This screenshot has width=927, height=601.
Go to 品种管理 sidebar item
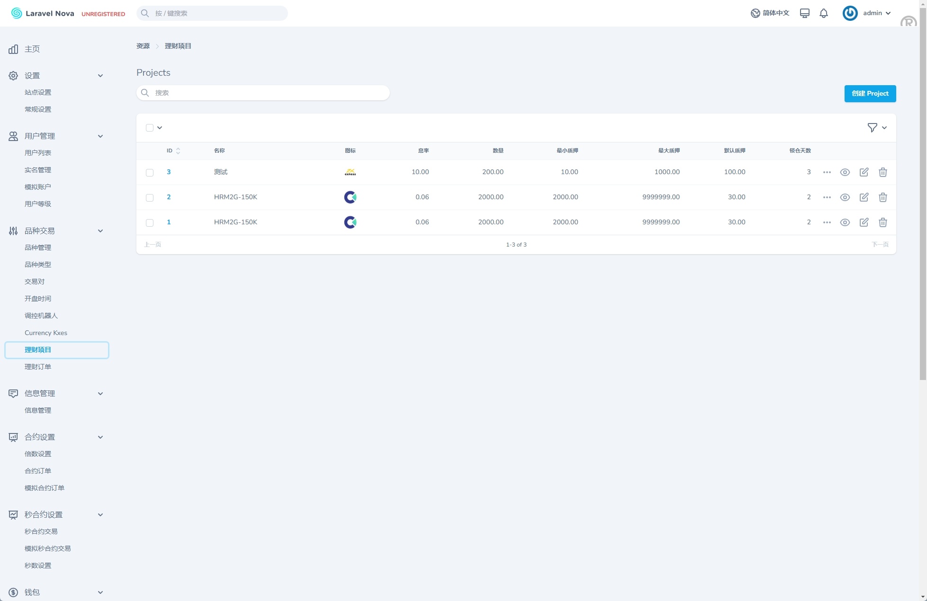(x=38, y=247)
